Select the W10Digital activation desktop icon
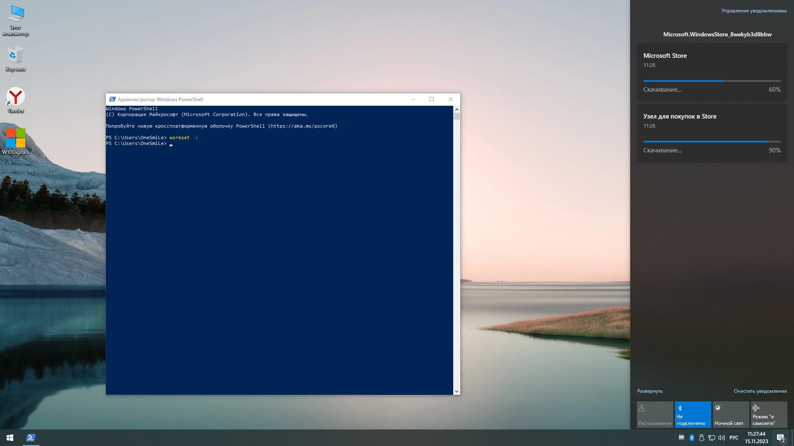This screenshot has height=446, width=794. click(16, 138)
